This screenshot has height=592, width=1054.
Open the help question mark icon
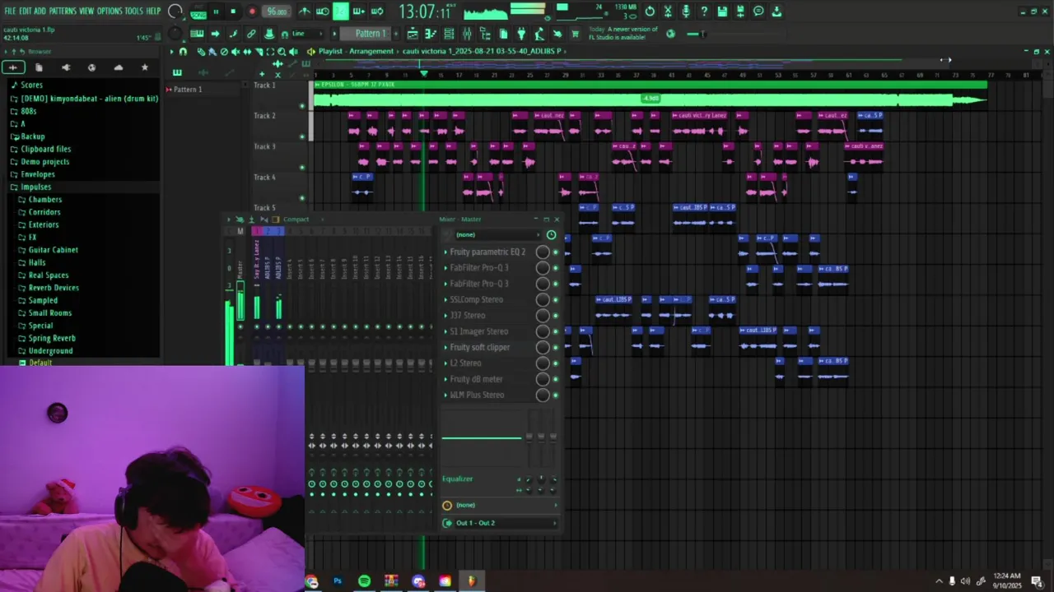[704, 12]
